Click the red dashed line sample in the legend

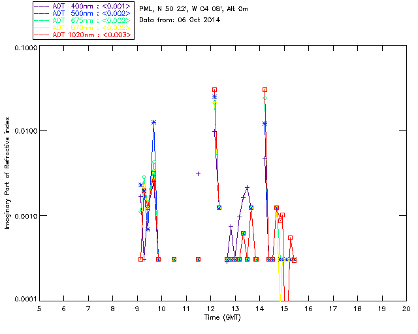[x=42, y=35]
